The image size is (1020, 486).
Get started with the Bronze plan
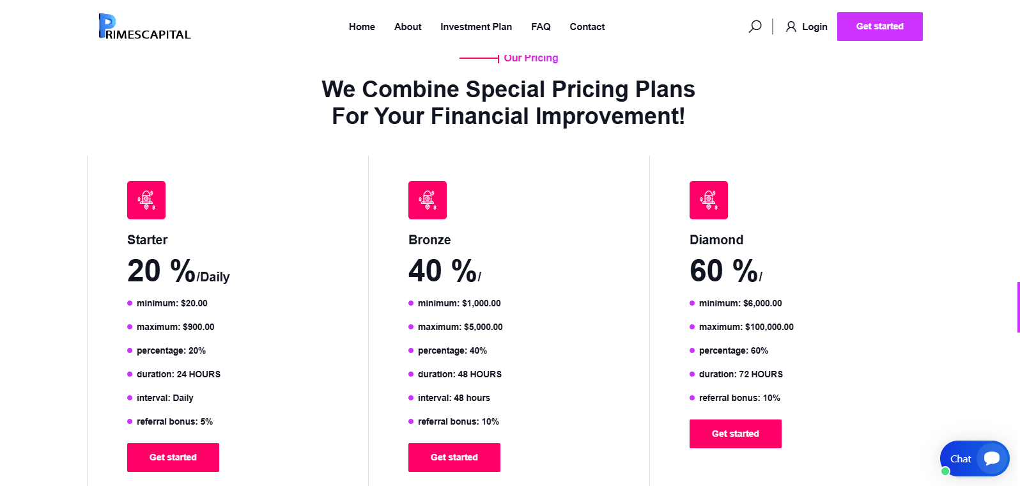pyautogui.click(x=454, y=457)
